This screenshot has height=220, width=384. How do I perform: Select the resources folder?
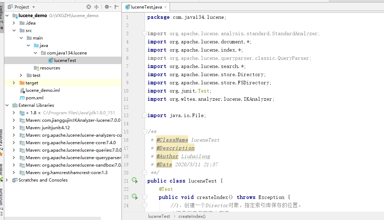50,68
